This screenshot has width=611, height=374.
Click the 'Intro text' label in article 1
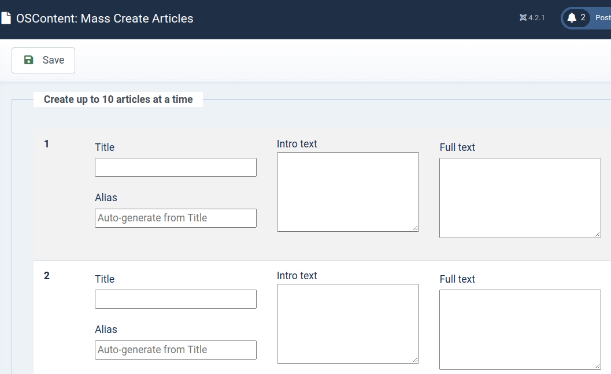[x=297, y=144]
